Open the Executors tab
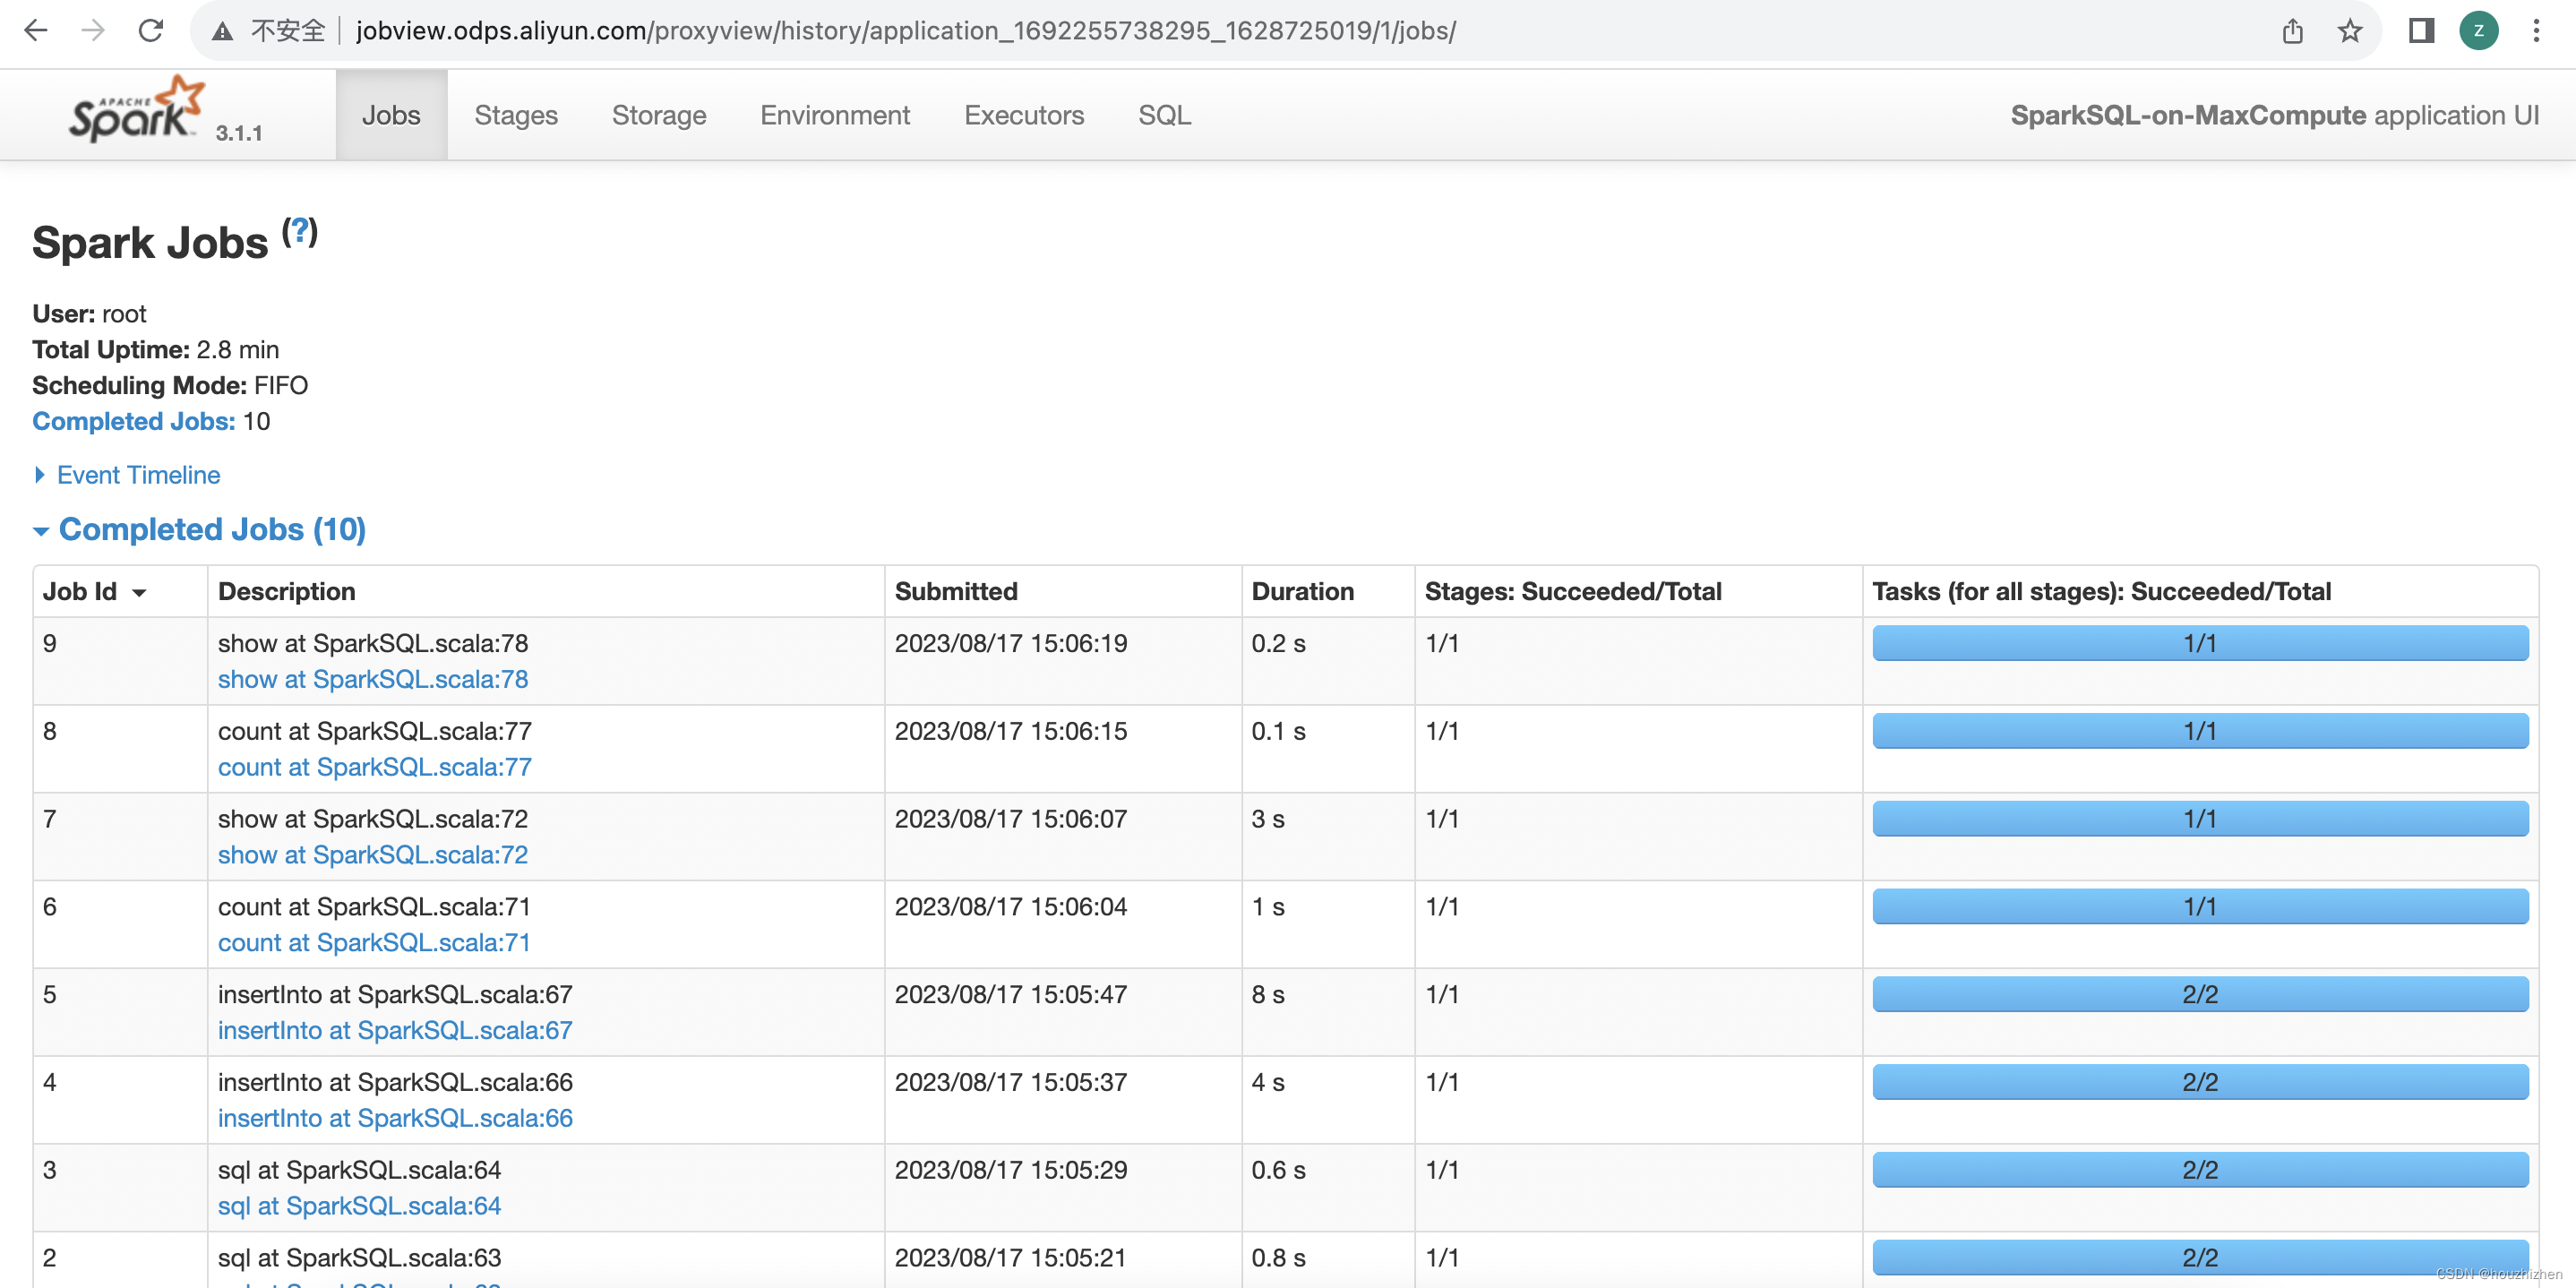The height and width of the screenshot is (1288, 2576). [1024, 115]
